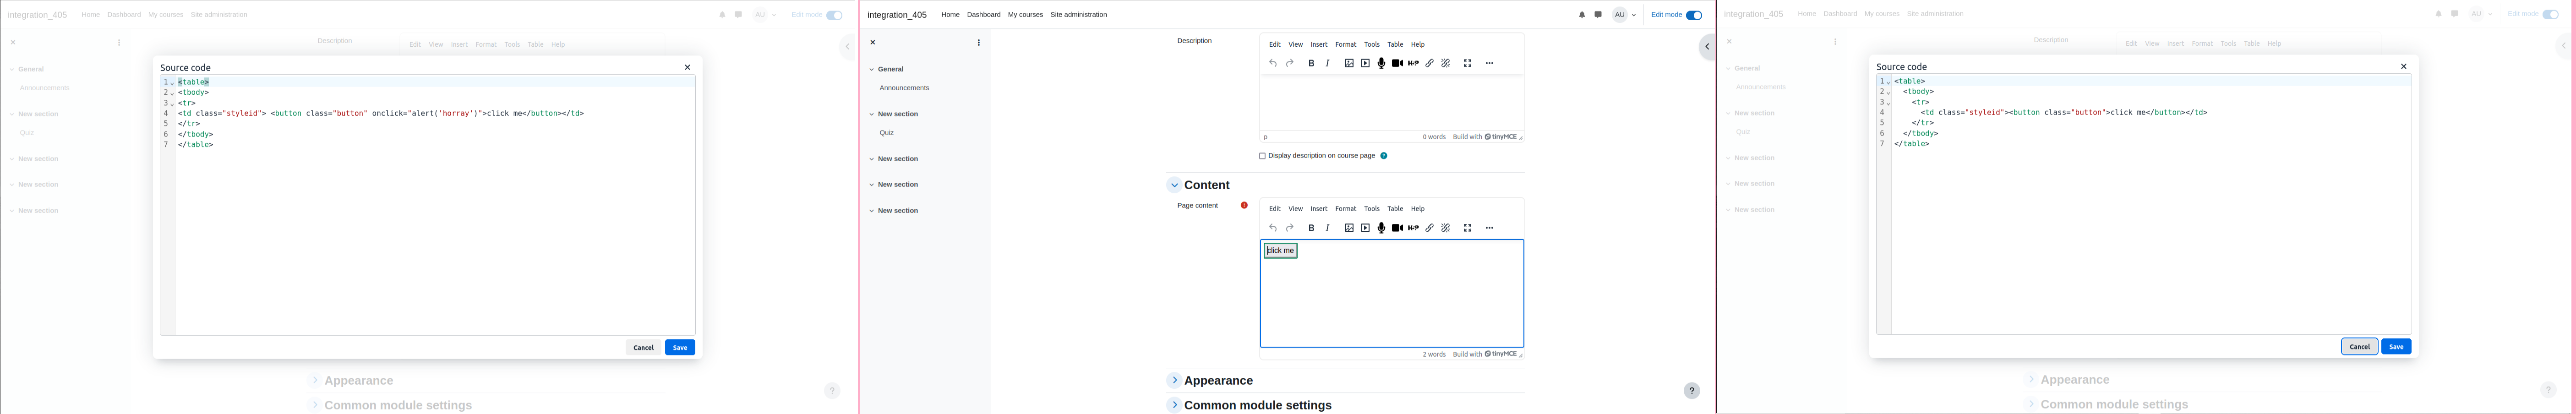2576x414 pixels.
Task: Click Unlink in the Description editor toolbar
Action: pyautogui.click(x=1446, y=64)
